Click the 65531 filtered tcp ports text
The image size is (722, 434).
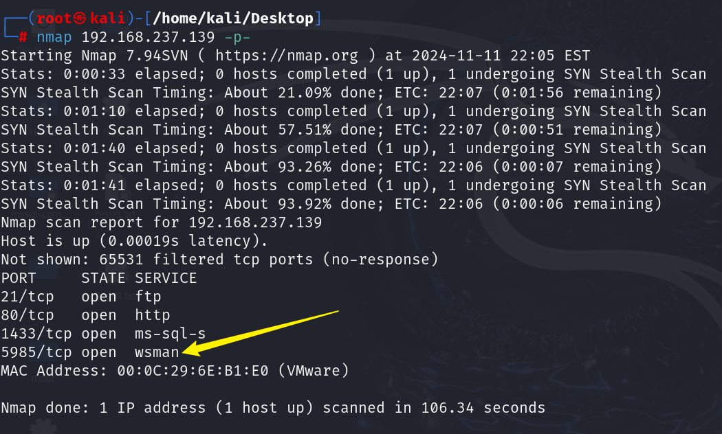pyautogui.click(x=206, y=260)
